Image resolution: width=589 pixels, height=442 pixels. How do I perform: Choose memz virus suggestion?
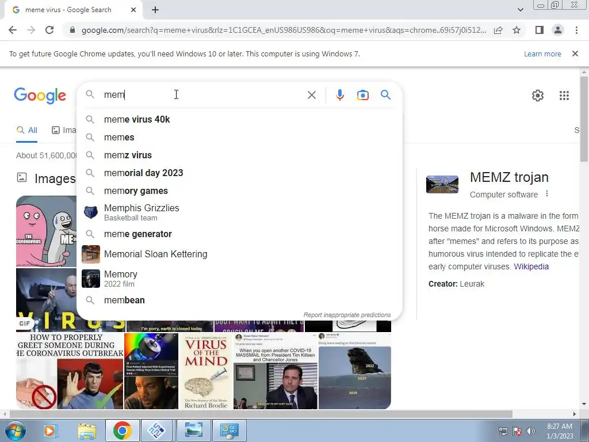pyautogui.click(x=239, y=155)
